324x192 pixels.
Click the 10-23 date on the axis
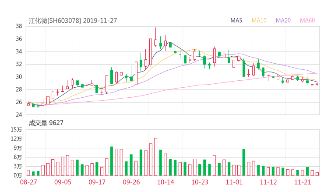(200, 182)
